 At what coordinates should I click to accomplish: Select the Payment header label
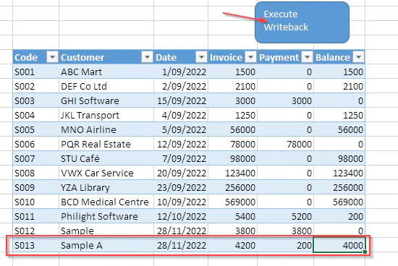[279, 58]
